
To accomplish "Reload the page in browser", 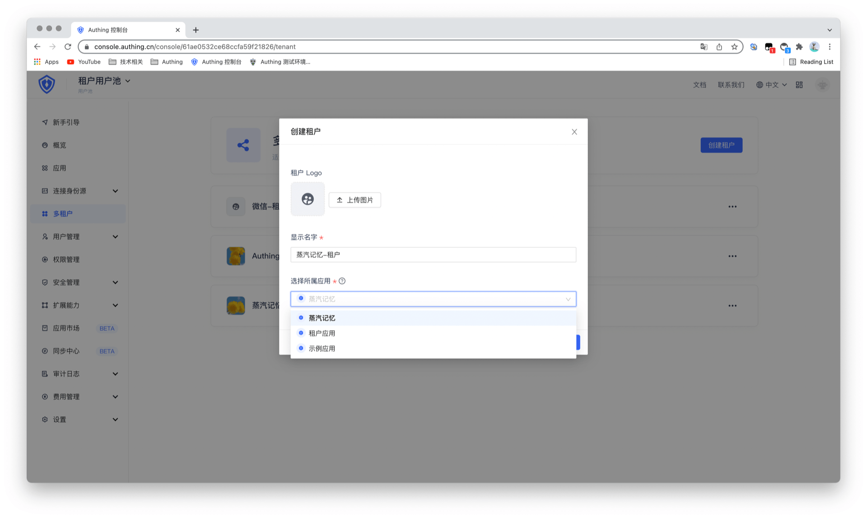I will coord(68,47).
